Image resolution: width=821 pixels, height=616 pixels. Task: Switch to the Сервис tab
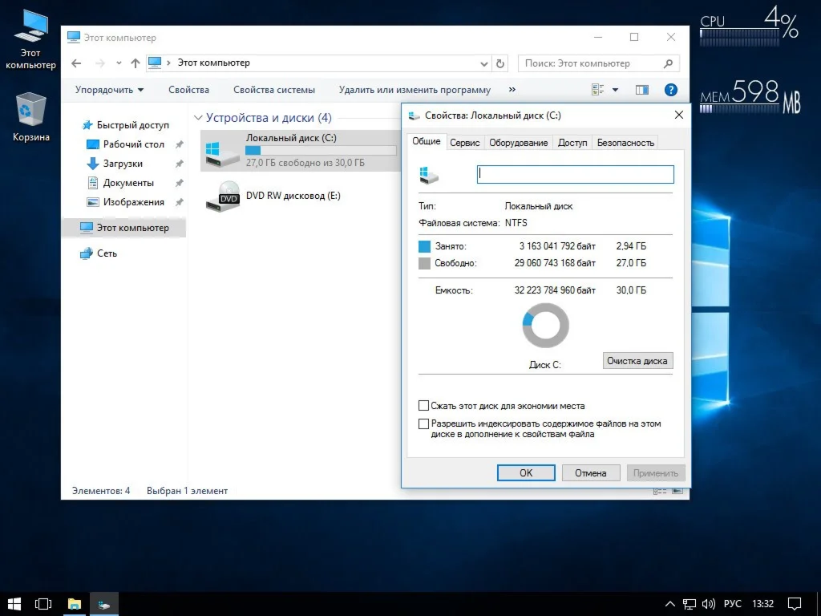click(465, 143)
